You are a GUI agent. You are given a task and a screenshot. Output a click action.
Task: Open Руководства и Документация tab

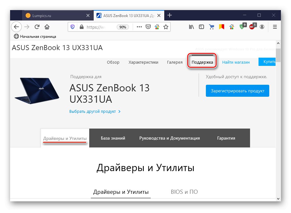[169, 138]
